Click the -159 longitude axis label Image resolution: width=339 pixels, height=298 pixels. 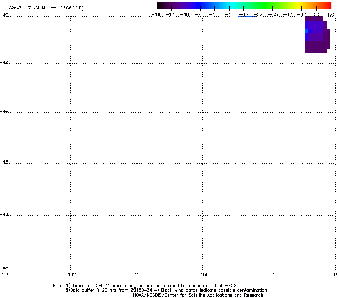pos(137,275)
